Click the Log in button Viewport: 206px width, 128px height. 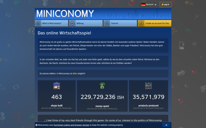coord(165,4)
